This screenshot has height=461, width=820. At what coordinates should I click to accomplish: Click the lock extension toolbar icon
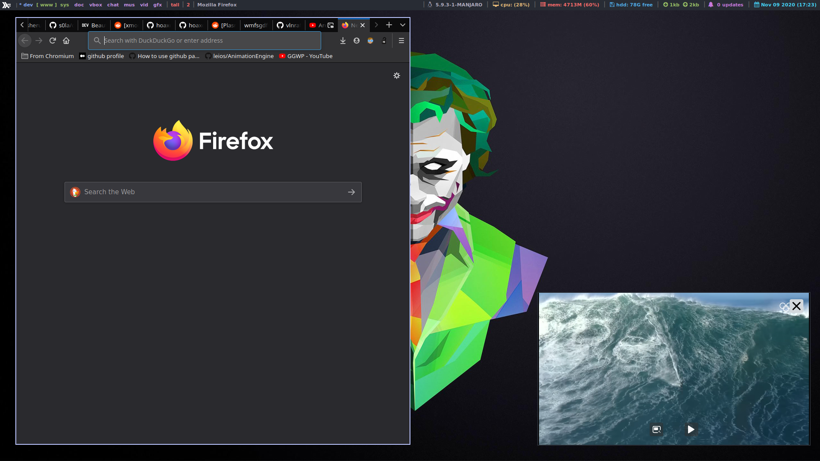click(x=384, y=41)
